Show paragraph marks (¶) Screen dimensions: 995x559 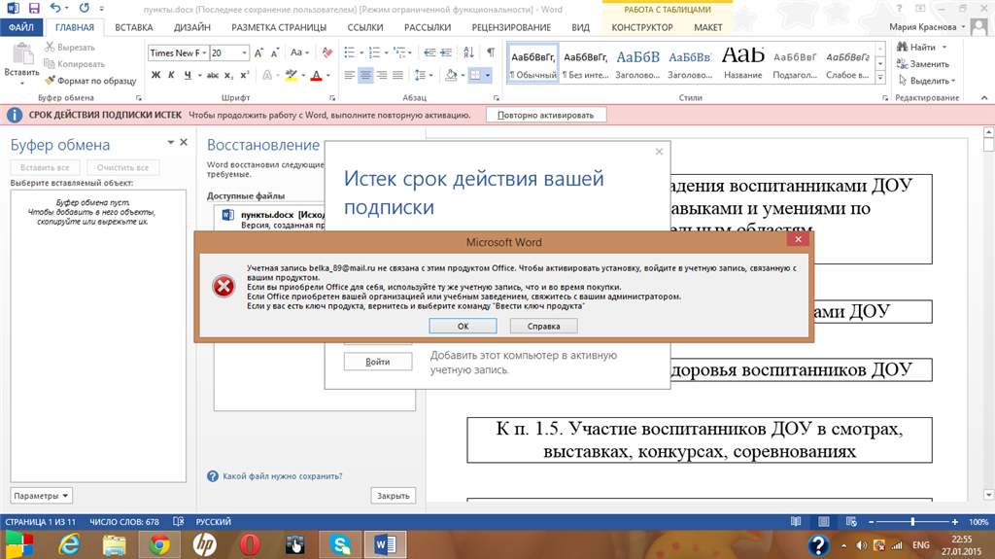tap(491, 52)
